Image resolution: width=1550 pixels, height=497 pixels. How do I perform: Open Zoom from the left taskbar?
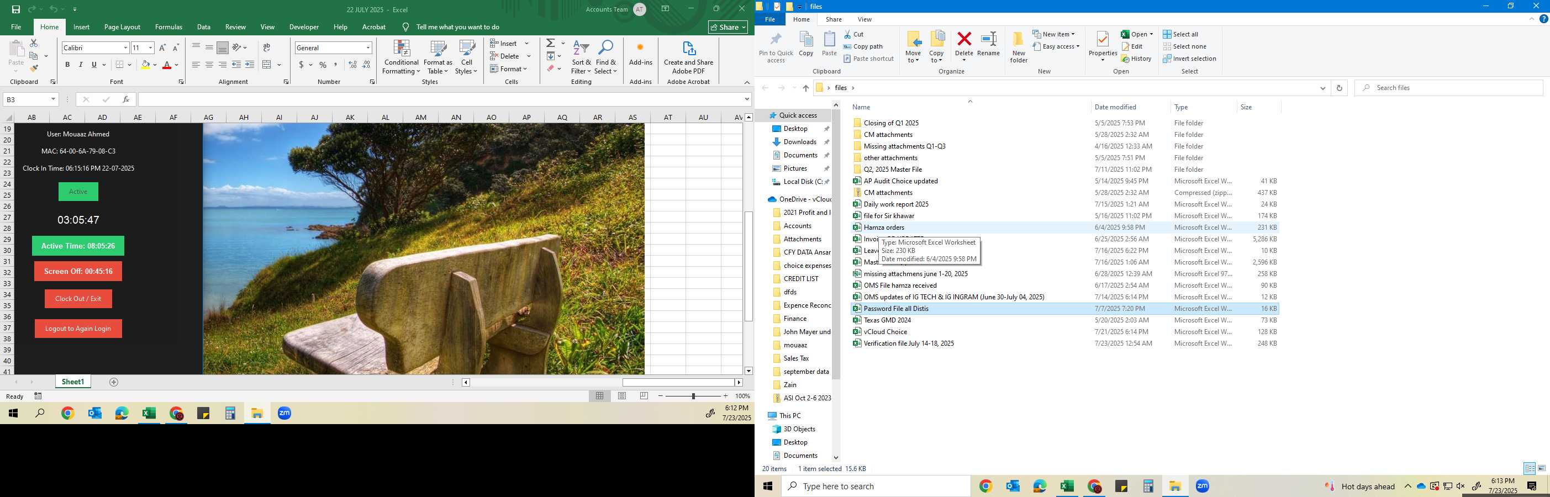click(x=284, y=414)
